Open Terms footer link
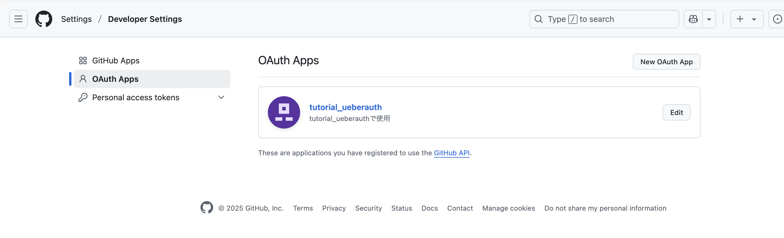Image resolution: width=784 pixels, height=238 pixels. [x=303, y=208]
